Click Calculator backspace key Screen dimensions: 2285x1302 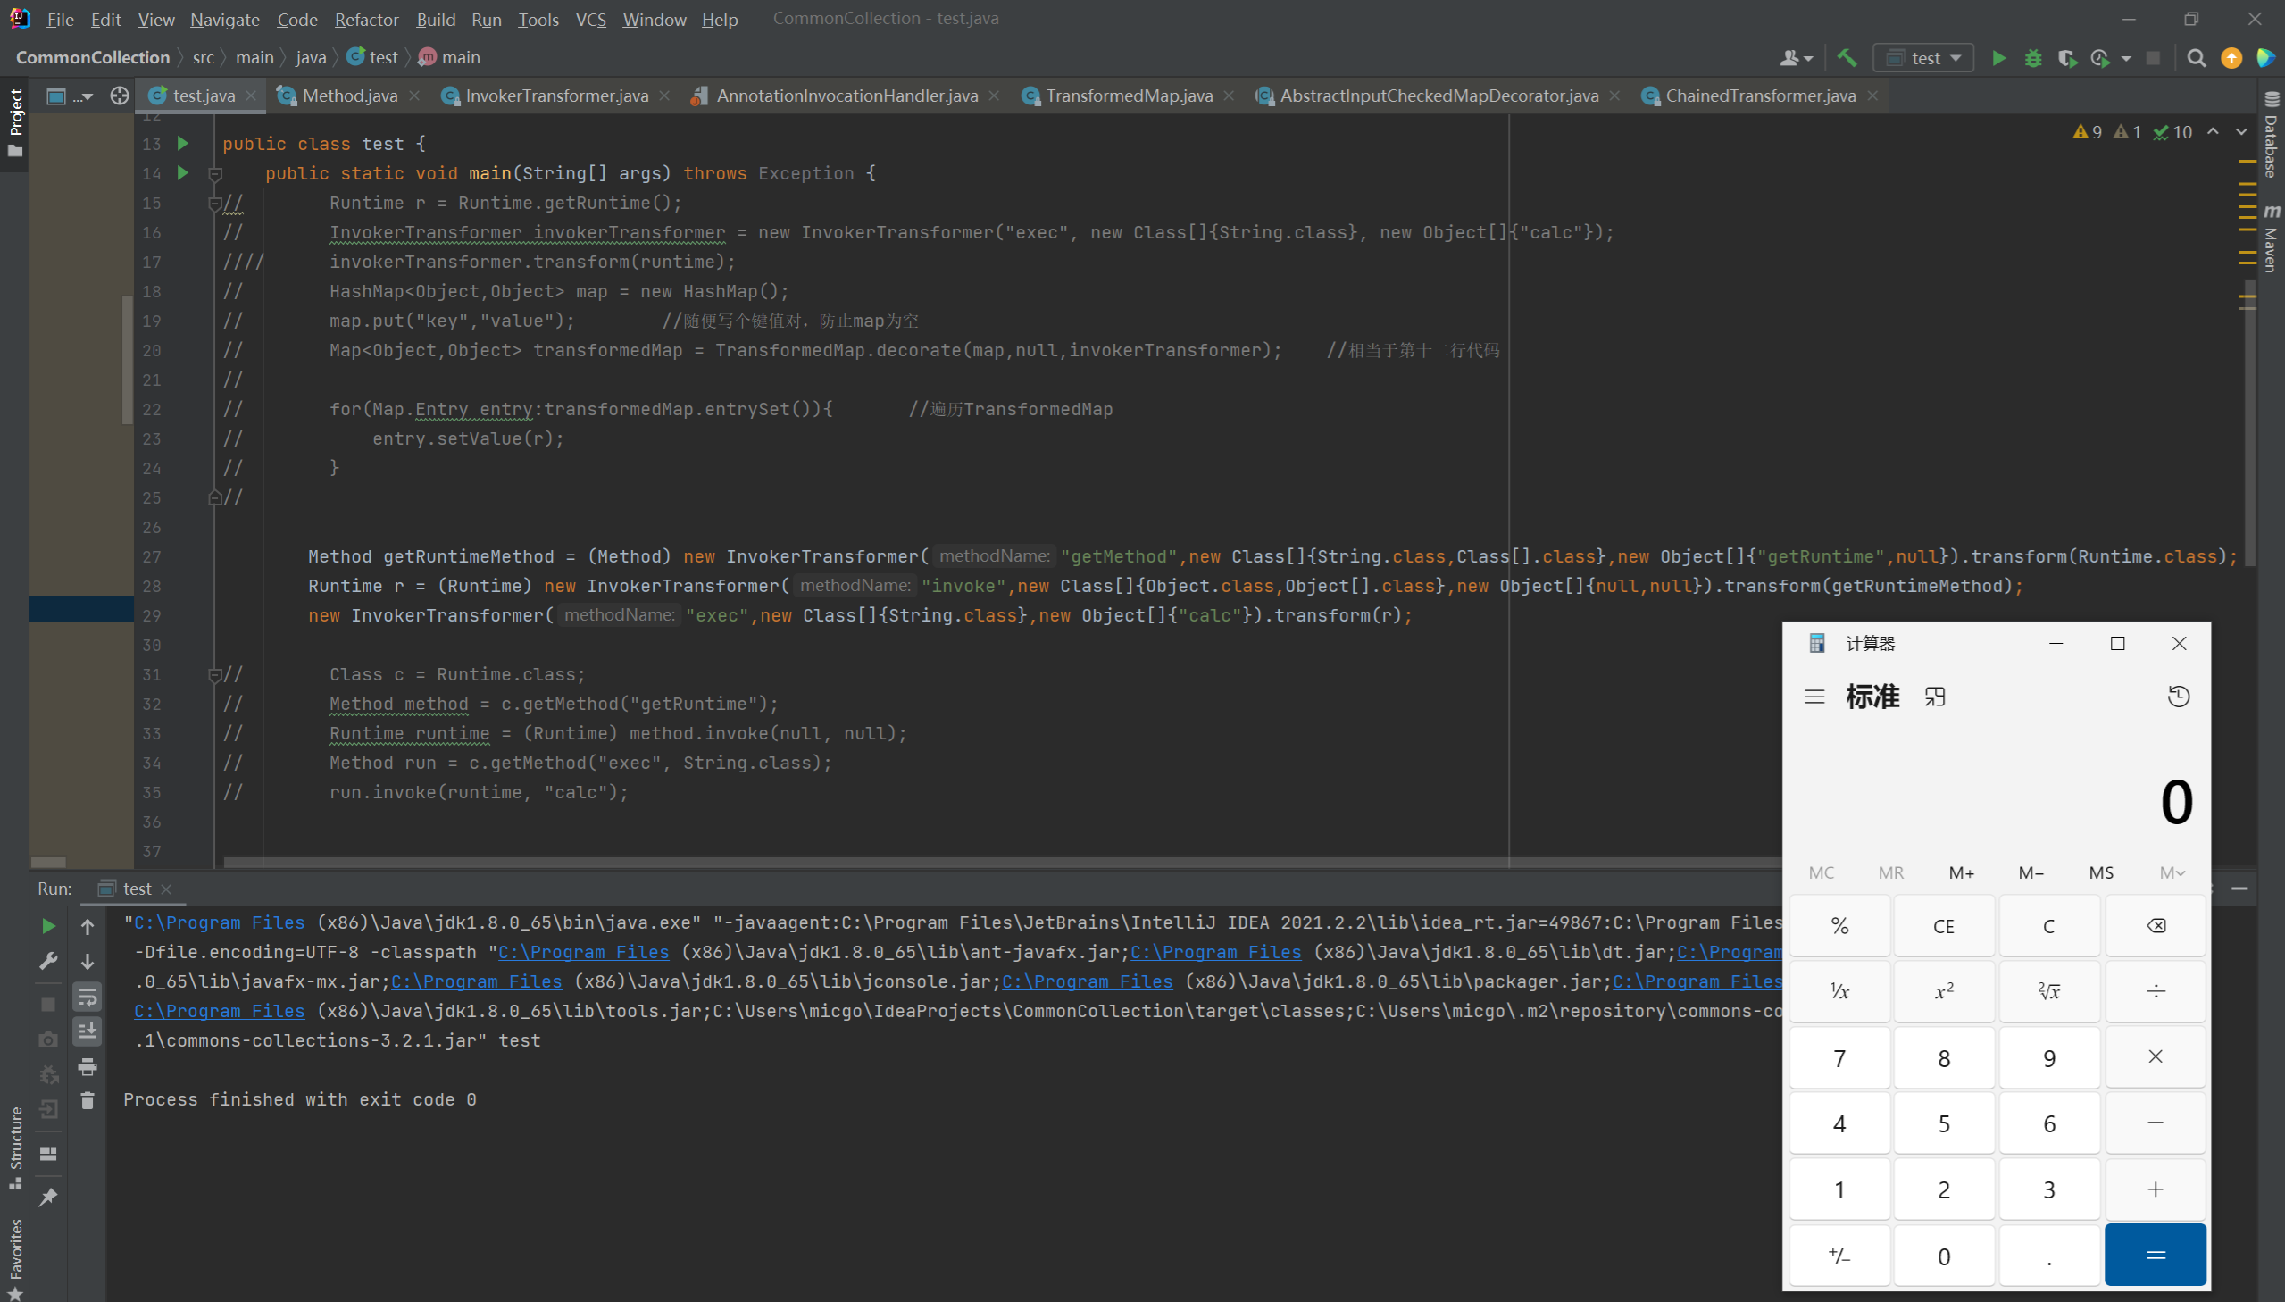tap(2156, 925)
